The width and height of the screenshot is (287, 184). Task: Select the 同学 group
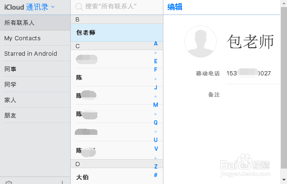click(35, 84)
